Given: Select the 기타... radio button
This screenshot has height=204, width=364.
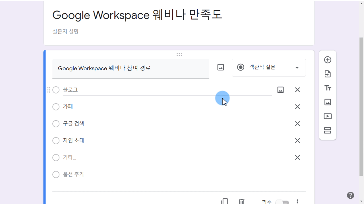Looking at the screenshot, I should (56, 158).
